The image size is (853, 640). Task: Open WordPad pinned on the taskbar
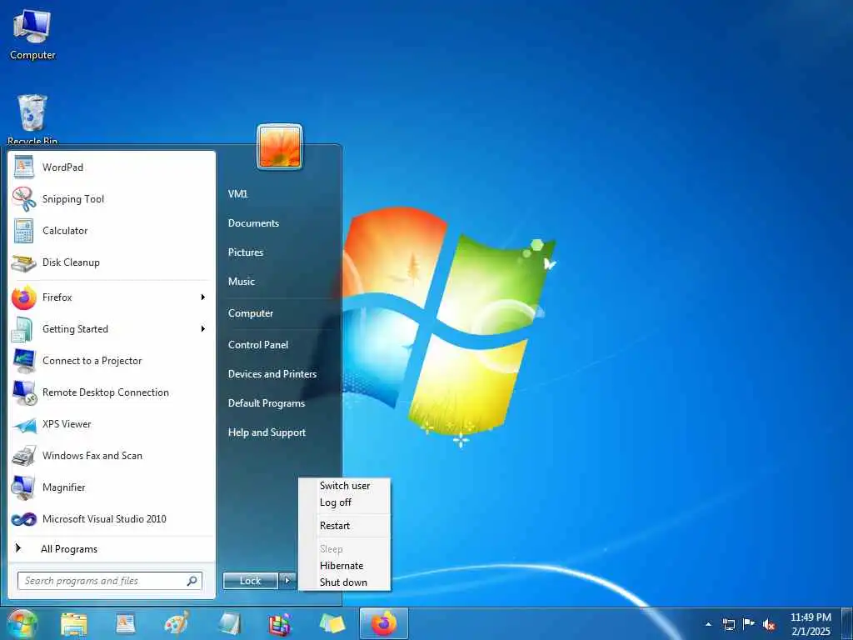point(126,624)
